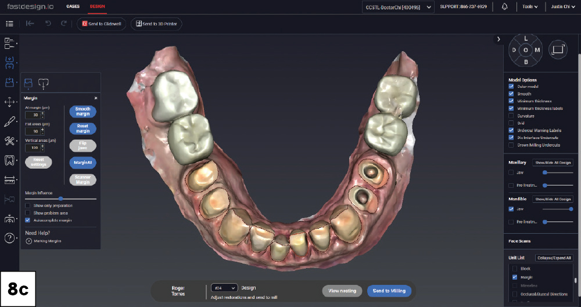The image size is (581, 307).
Task: Set view to Distal (D) on orientation wheel
Action: click(514, 50)
